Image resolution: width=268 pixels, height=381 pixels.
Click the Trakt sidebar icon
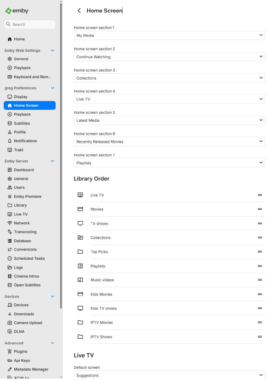click(x=10, y=150)
